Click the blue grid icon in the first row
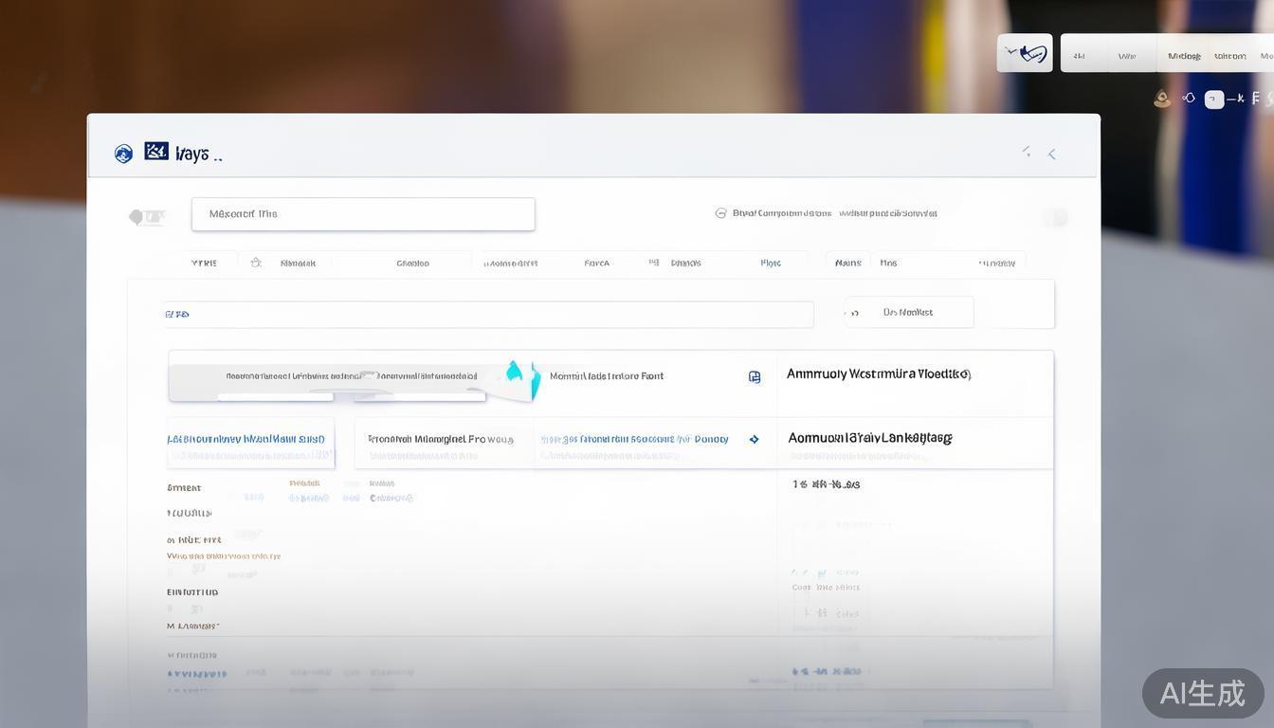This screenshot has width=1274, height=728. (x=755, y=376)
